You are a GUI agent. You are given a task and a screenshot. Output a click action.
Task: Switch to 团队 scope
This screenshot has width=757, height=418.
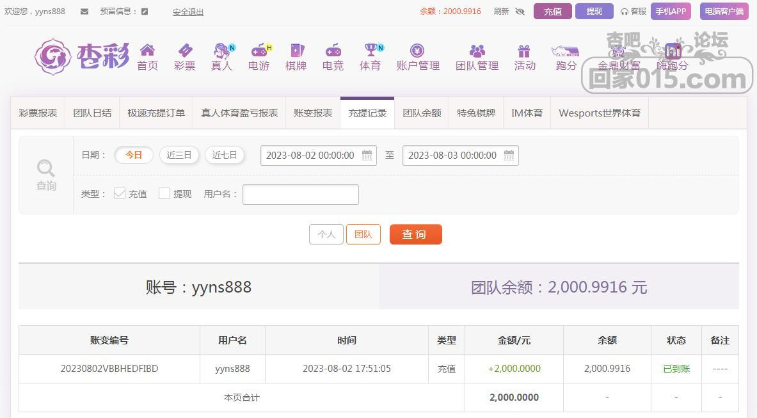[363, 234]
